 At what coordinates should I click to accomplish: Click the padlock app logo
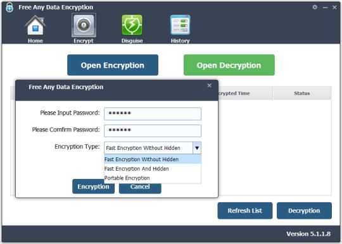(x=9, y=7)
